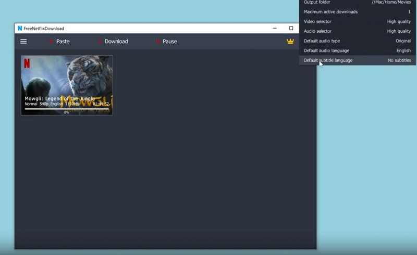This screenshot has height=255, width=417.
Task: Click the Netflix N logo on thumbnail
Action: pyautogui.click(x=27, y=63)
